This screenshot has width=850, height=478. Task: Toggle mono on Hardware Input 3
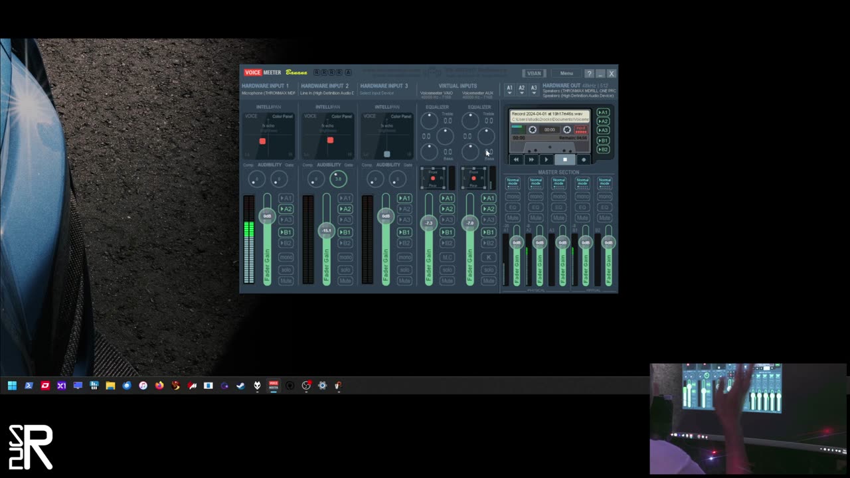coord(404,257)
